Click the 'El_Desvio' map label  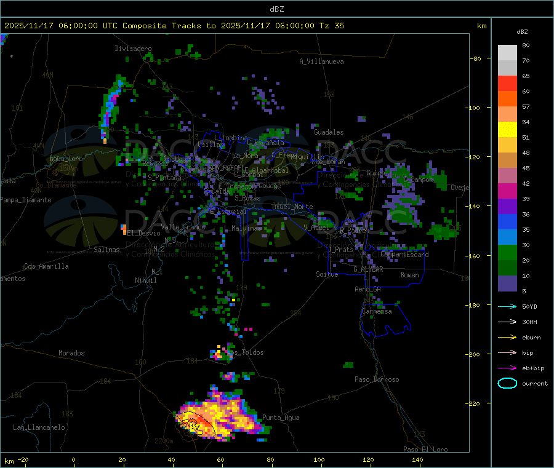pos(143,233)
